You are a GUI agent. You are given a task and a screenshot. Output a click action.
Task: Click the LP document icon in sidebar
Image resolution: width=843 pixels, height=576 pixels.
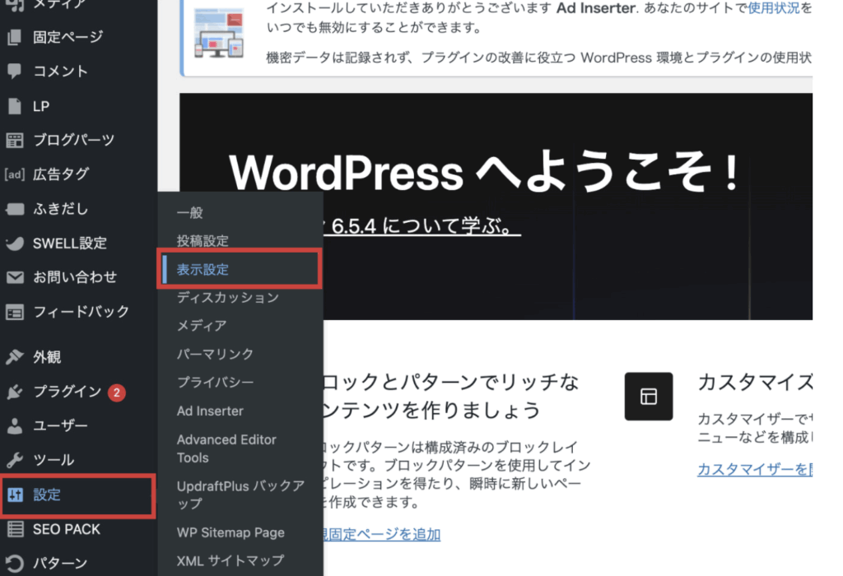click(14, 106)
